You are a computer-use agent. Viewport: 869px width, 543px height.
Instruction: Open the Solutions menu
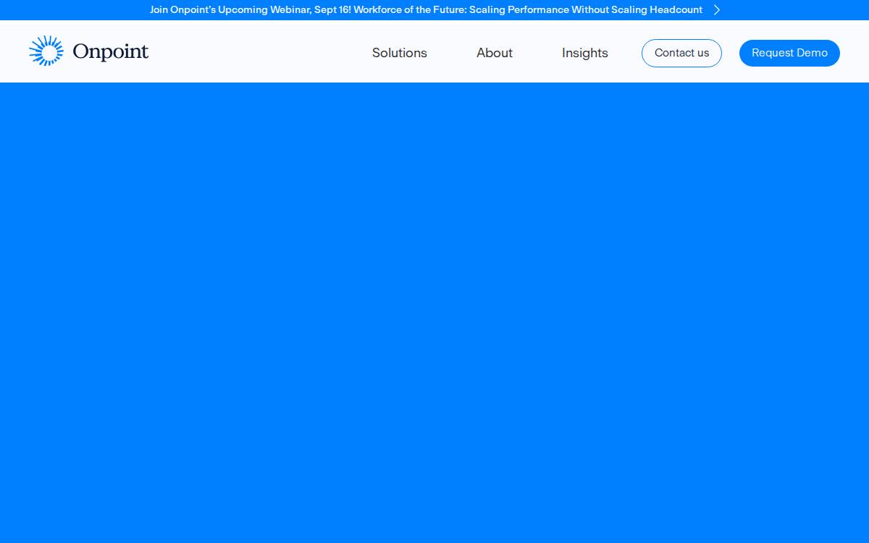pyautogui.click(x=400, y=53)
